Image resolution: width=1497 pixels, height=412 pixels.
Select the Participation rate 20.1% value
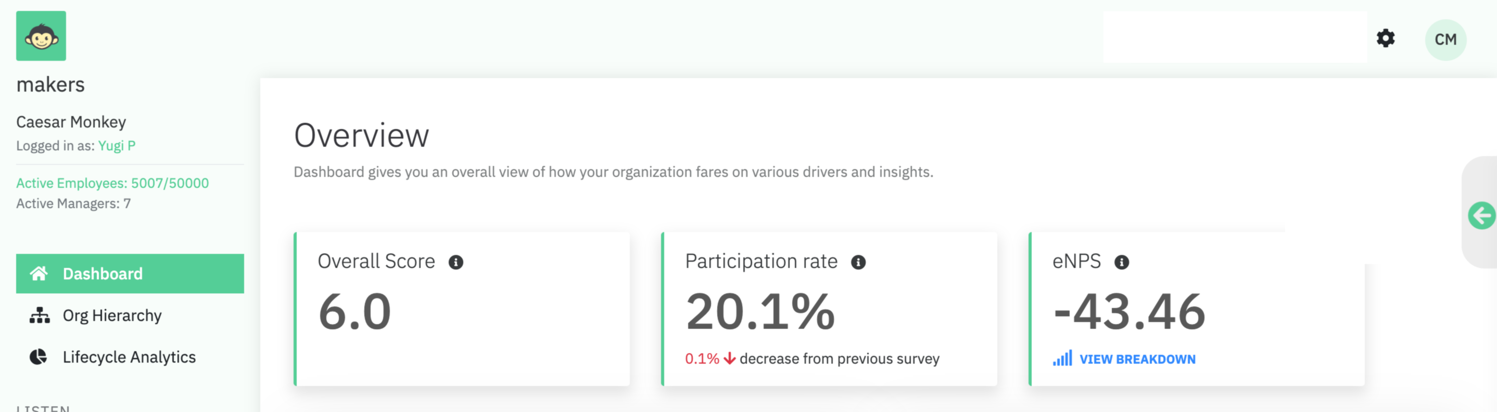(x=760, y=312)
